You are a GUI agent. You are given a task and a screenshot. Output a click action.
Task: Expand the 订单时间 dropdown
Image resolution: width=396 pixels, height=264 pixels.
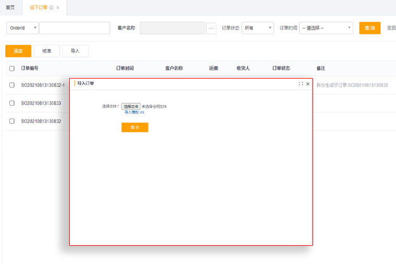327,28
